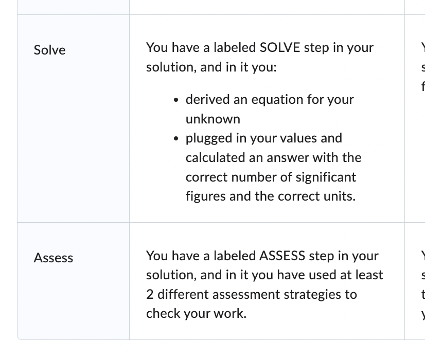Click 'solution, and in it you have used' line

[264, 275]
